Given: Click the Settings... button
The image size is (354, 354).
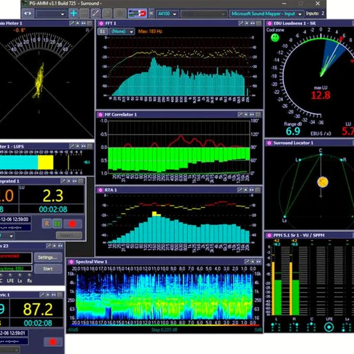Looking at the screenshot, I should pos(48,257).
